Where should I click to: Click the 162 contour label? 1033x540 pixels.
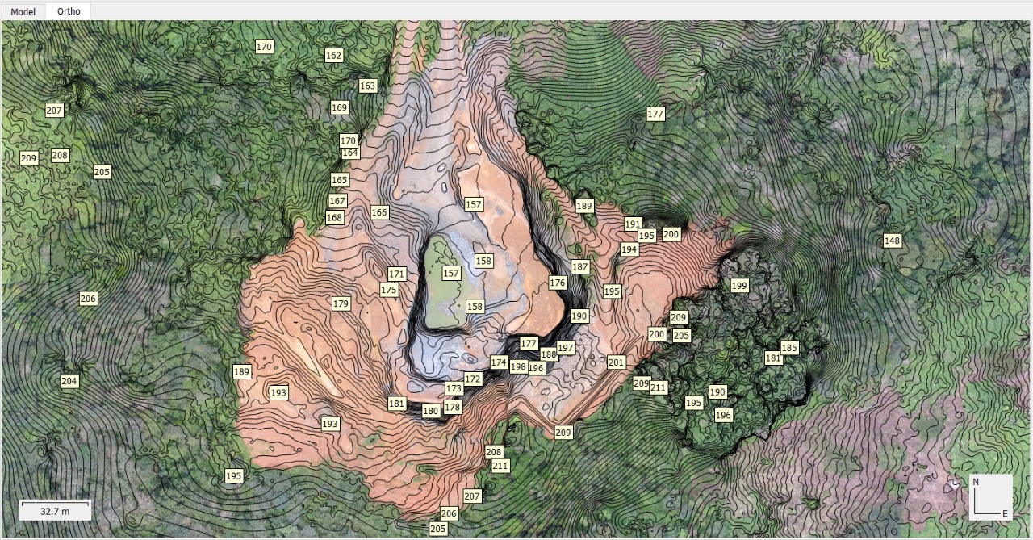[333, 56]
